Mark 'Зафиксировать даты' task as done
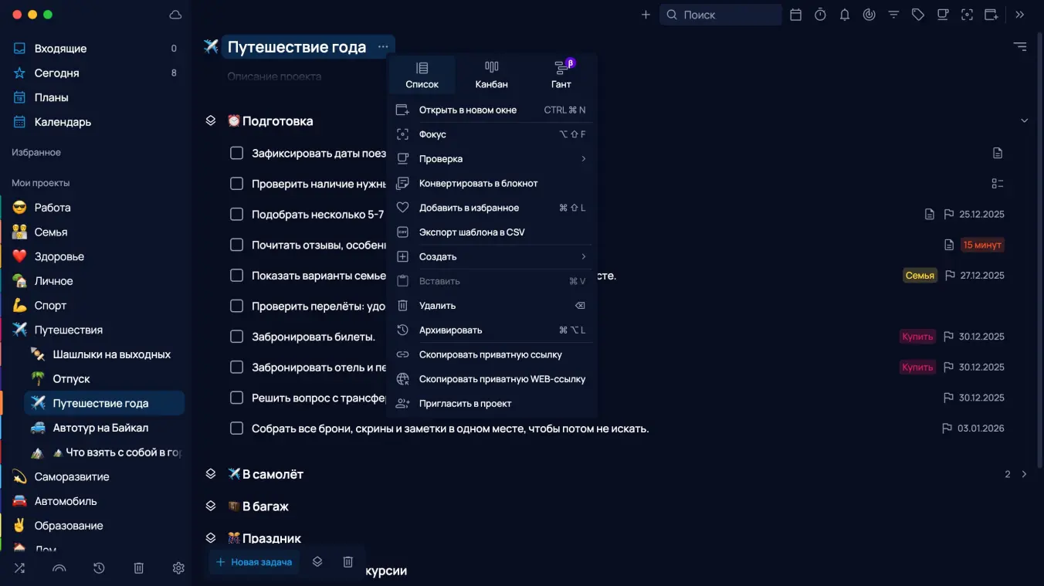 (x=237, y=153)
